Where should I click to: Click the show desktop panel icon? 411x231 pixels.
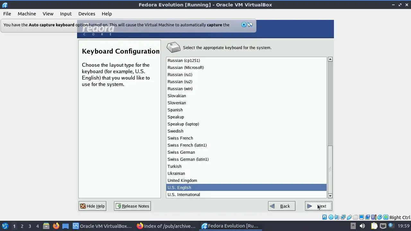pyautogui.click(x=66, y=226)
